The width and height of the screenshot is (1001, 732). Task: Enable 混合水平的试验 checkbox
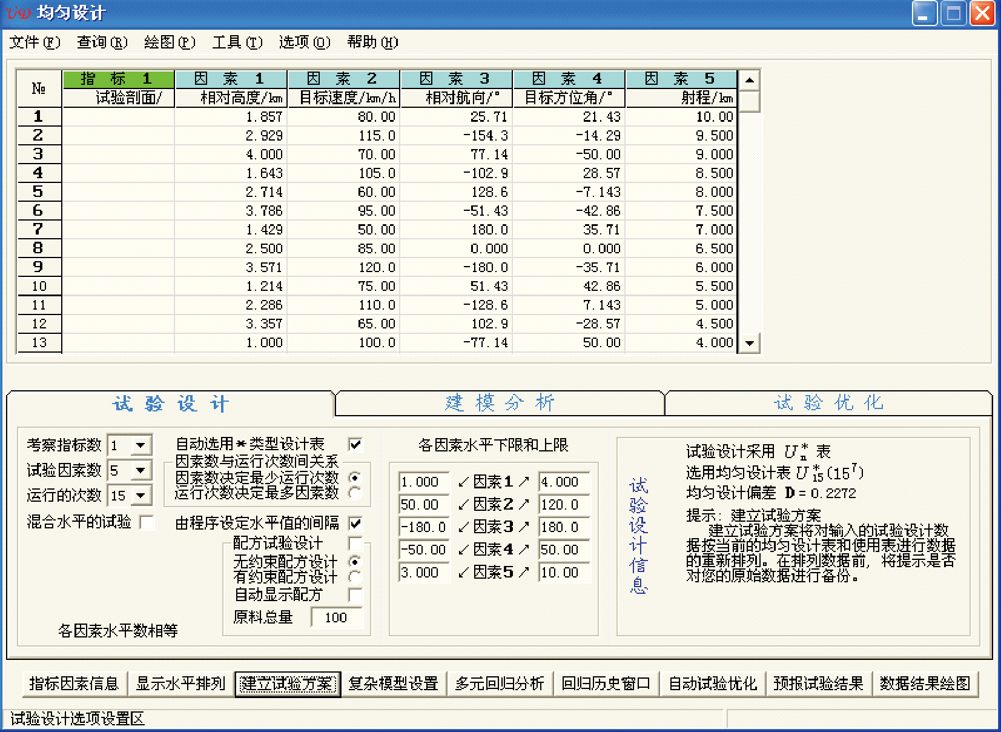click(147, 522)
